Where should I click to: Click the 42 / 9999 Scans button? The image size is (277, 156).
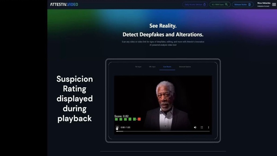[x=220, y=5]
